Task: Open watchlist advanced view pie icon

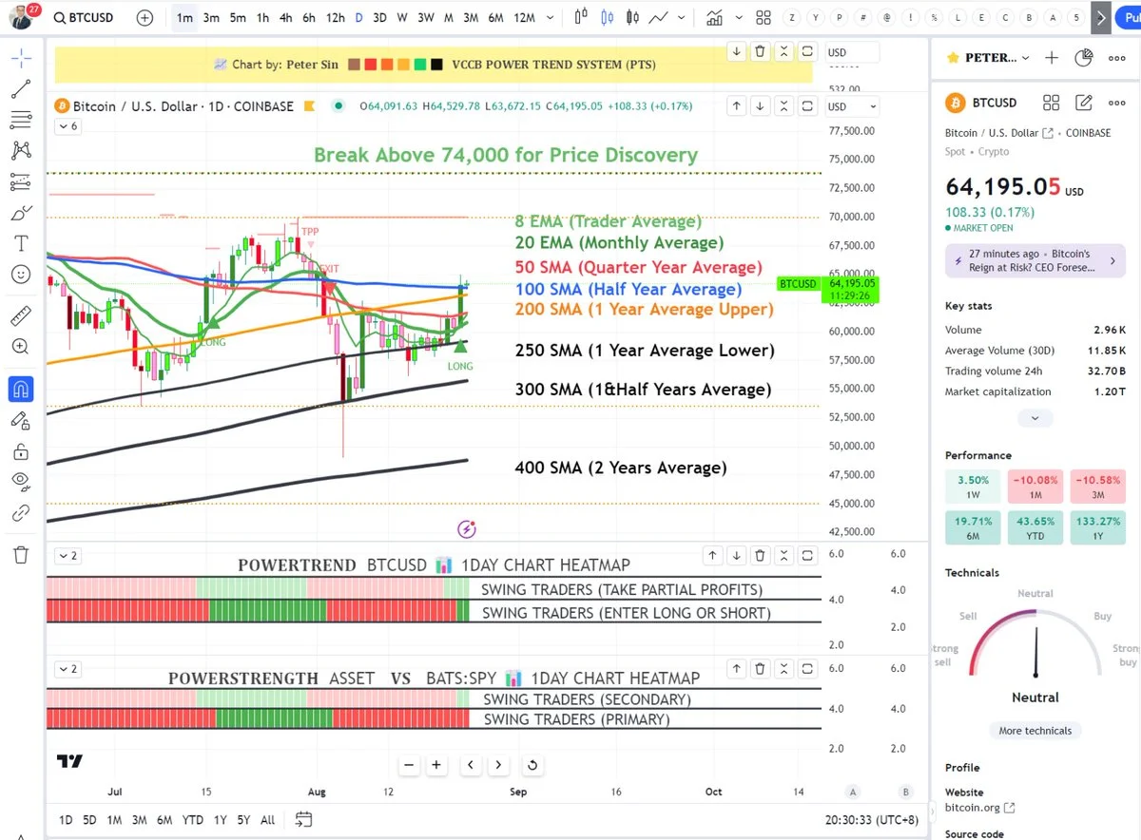Action: pos(1084,58)
